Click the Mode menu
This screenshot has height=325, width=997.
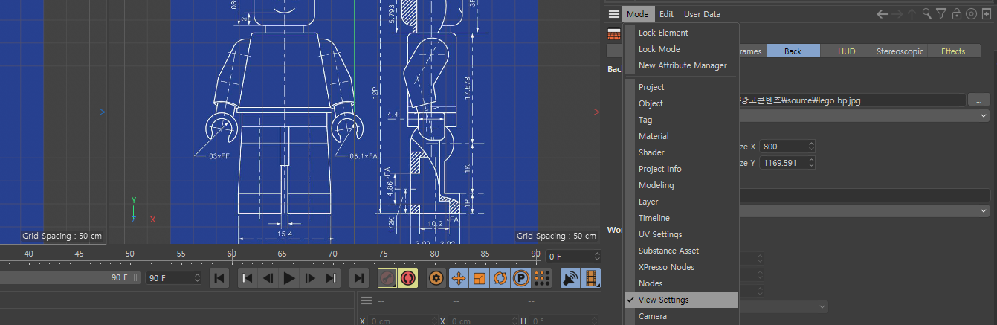click(x=637, y=14)
